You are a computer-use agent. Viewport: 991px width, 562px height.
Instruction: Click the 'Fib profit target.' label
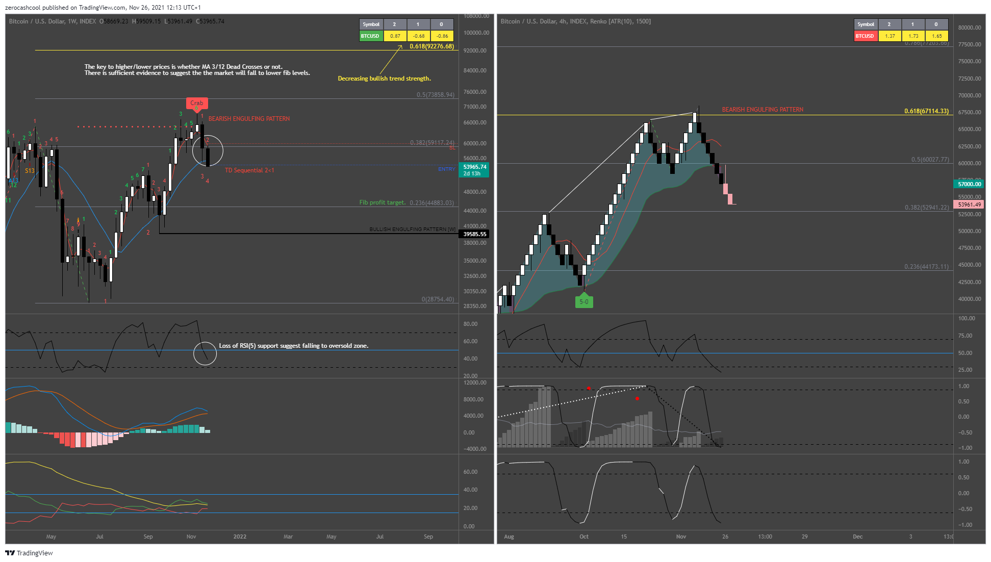383,202
